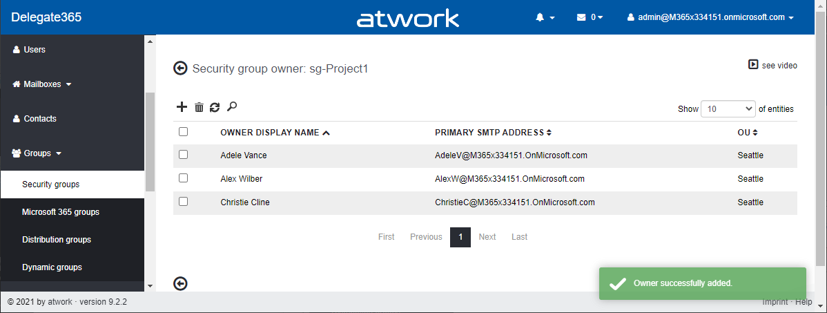Viewport: 827px width, 313px height.
Task: Open the search magnifier tool
Action: (x=231, y=106)
